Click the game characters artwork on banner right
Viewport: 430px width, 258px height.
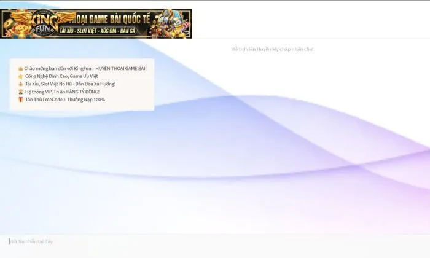pos(175,23)
